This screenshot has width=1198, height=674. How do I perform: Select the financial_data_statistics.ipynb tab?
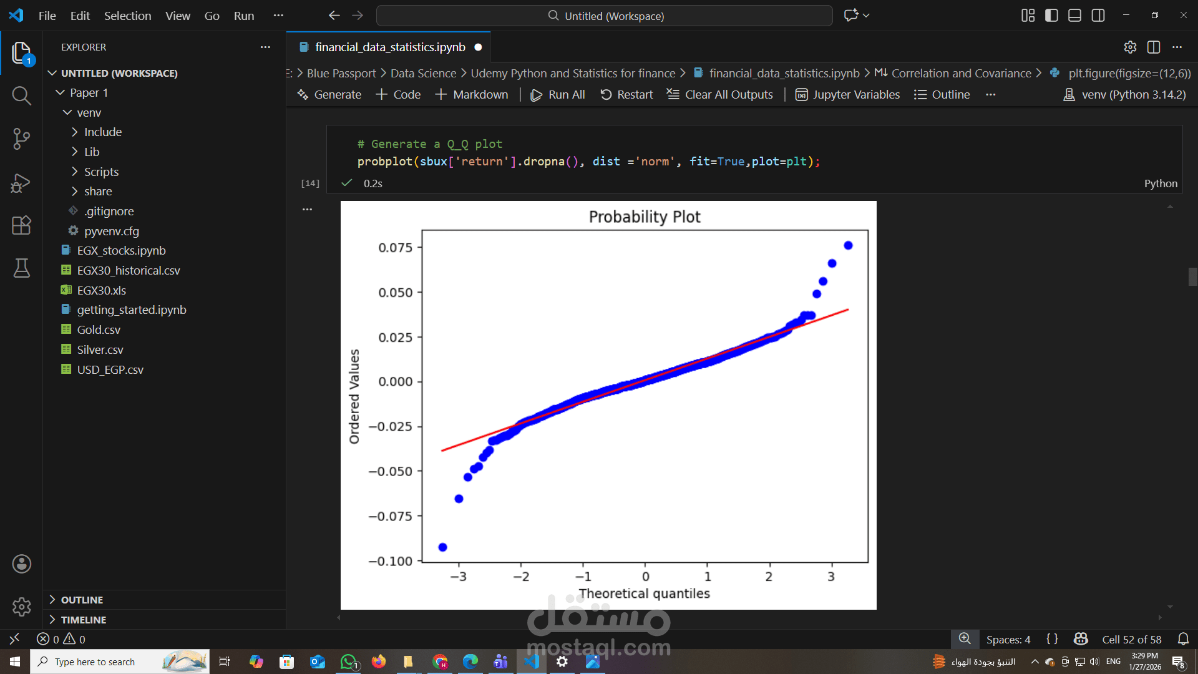tap(390, 47)
